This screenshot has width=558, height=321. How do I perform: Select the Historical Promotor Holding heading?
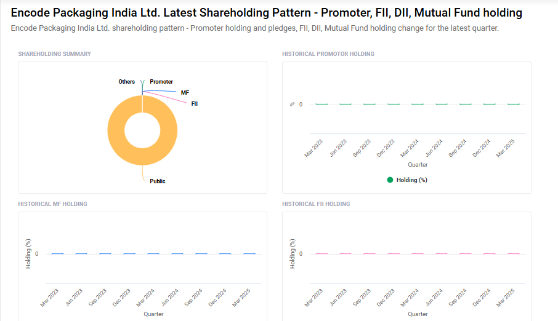point(328,54)
